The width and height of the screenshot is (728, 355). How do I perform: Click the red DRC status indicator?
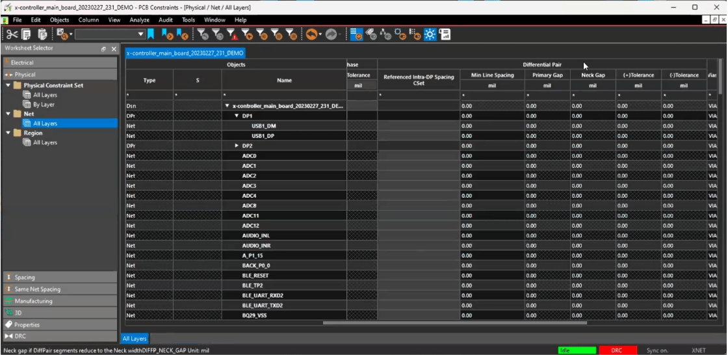(617, 350)
